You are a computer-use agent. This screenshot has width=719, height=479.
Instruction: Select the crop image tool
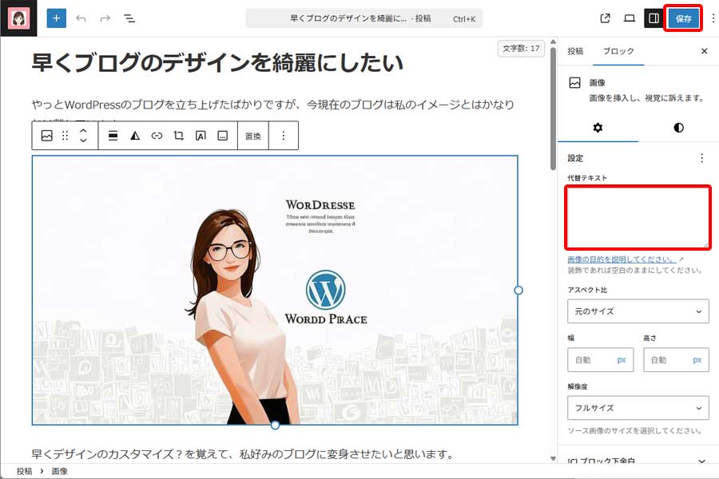pyautogui.click(x=179, y=136)
